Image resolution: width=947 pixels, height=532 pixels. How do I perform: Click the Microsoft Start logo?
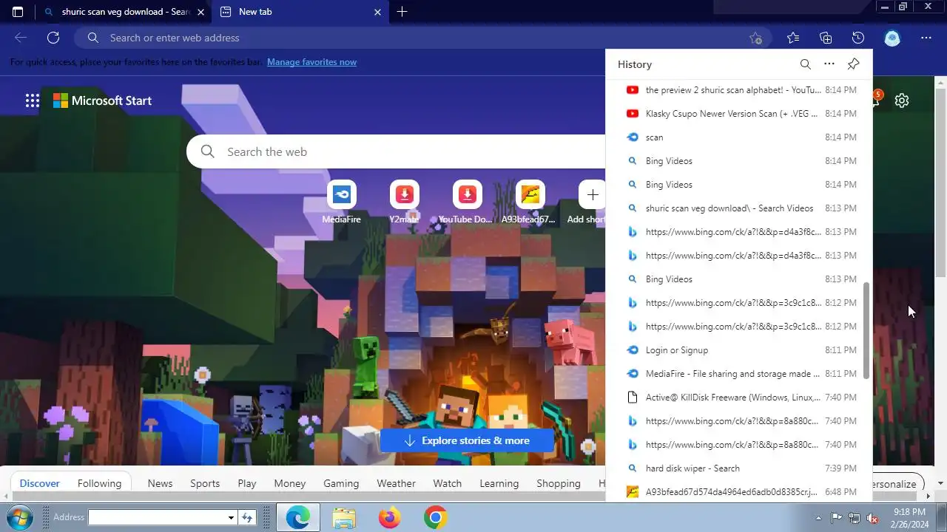(102, 100)
